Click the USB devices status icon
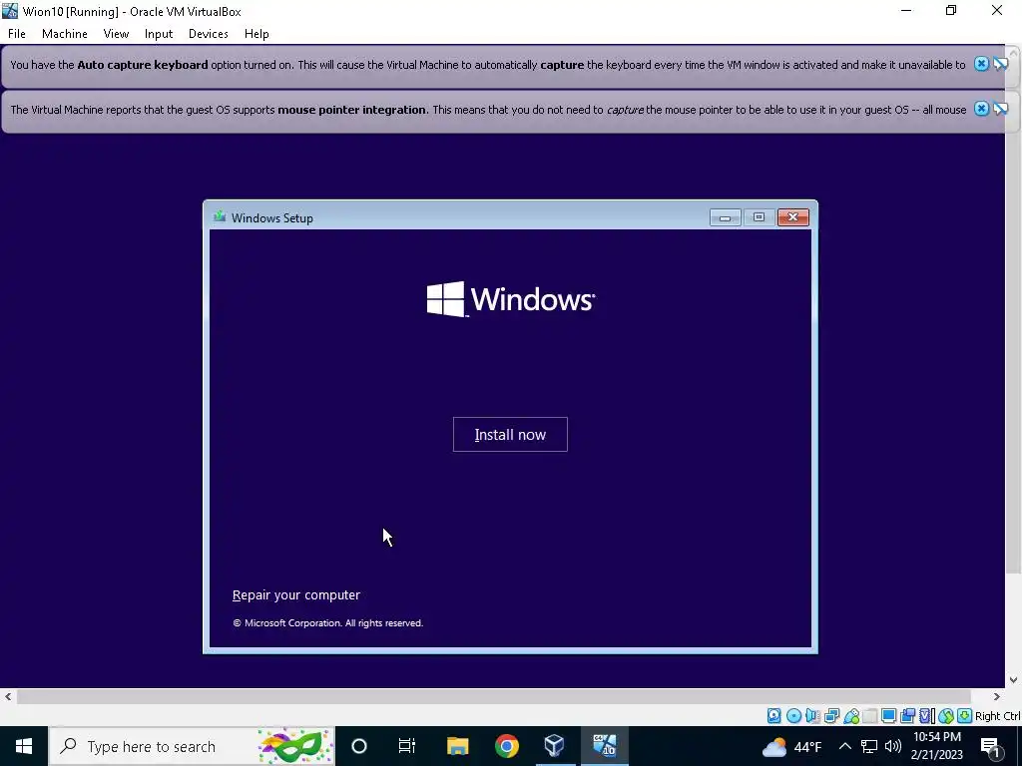The width and height of the screenshot is (1022, 766). click(x=851, y=716)
